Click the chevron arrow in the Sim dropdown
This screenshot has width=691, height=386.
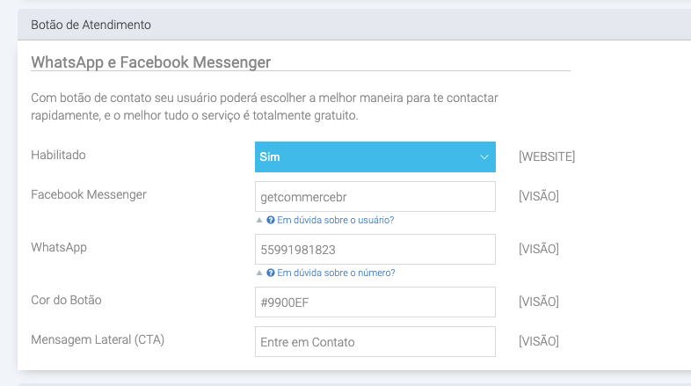(484, 157)
